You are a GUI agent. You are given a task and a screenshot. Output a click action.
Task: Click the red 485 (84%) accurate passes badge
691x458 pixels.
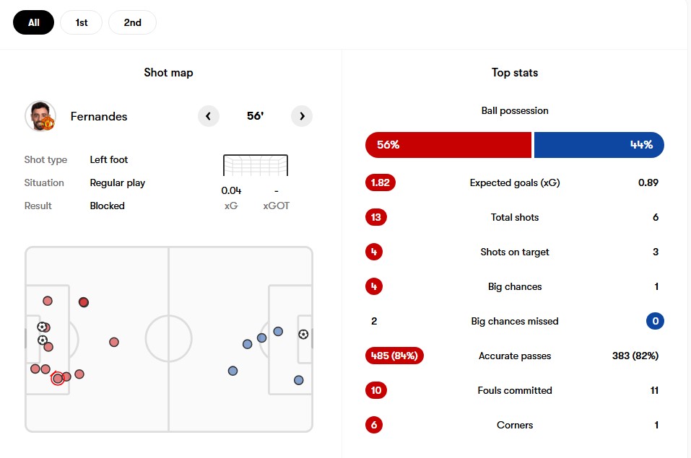pyautogui.click(x=394, y=356)
